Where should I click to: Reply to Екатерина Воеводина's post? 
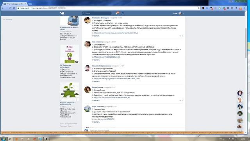pos(96,36)
